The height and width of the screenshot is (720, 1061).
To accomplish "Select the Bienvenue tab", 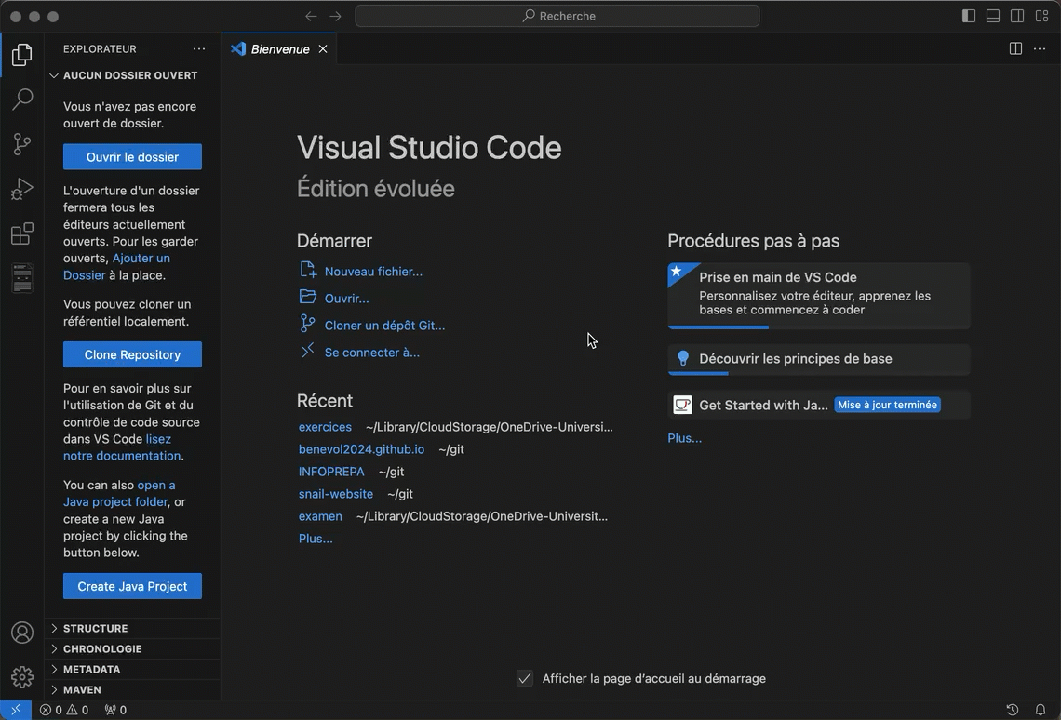I will (x=279, y=49).
